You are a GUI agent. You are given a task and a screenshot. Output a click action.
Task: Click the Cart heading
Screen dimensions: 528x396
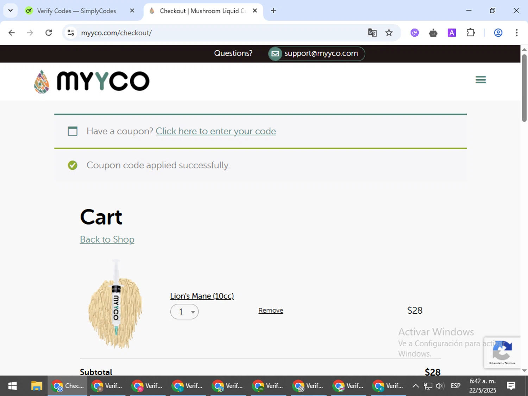tap(101, 217)
